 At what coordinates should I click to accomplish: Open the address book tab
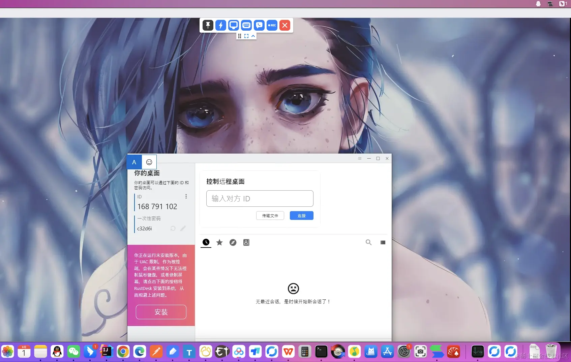point(246,242)
